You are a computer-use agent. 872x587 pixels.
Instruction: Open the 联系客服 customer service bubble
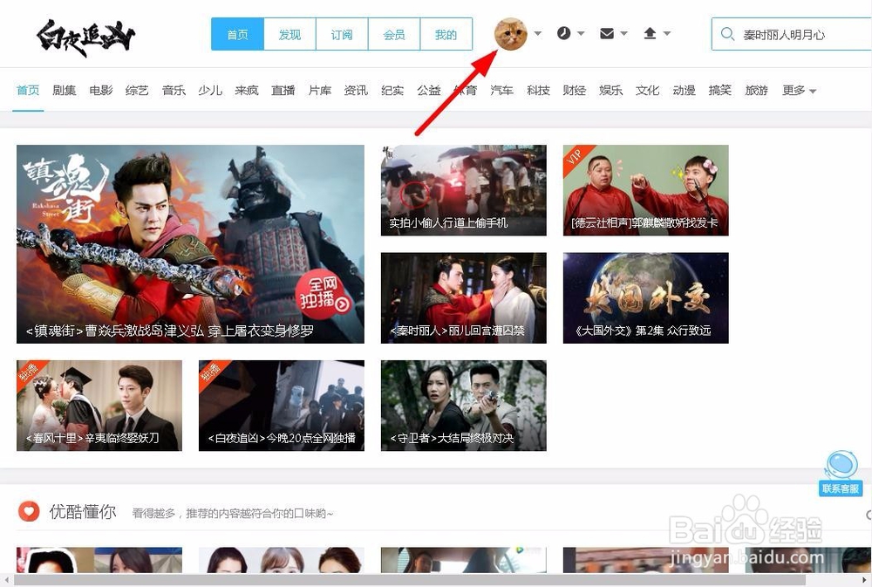coord(841,474)
